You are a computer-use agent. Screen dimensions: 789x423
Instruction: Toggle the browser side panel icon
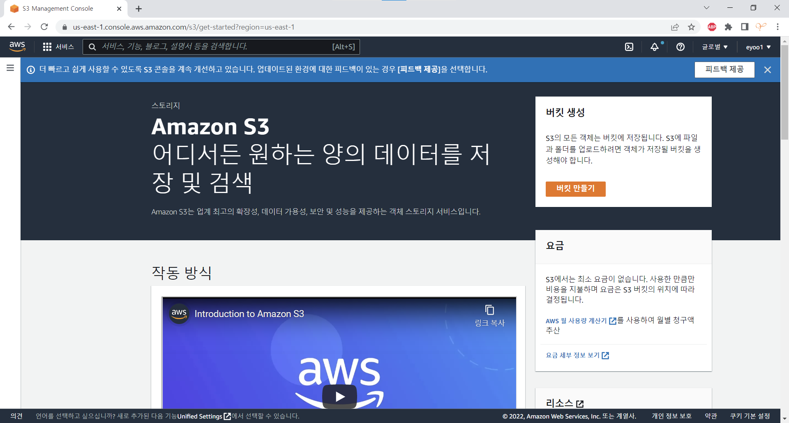click(x=745, y=27)
